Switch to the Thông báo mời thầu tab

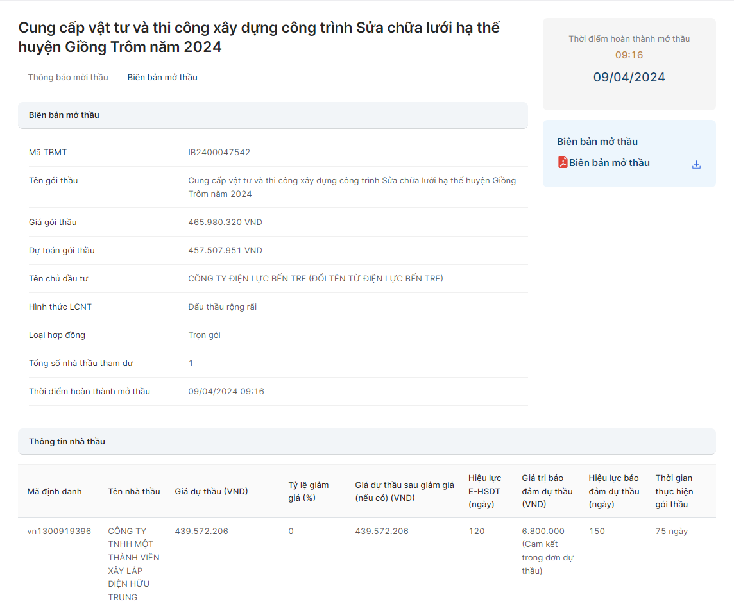point(68,77)
